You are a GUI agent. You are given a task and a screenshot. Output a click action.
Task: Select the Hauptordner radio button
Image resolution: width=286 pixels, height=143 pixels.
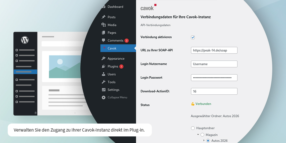tap(193, 128)
